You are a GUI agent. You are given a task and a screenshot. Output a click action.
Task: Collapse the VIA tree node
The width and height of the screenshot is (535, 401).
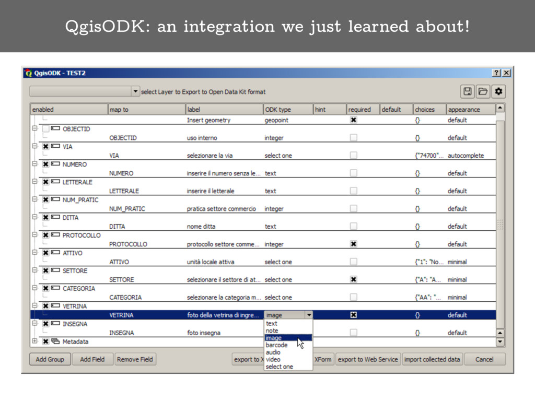click(x=34, y=146)
